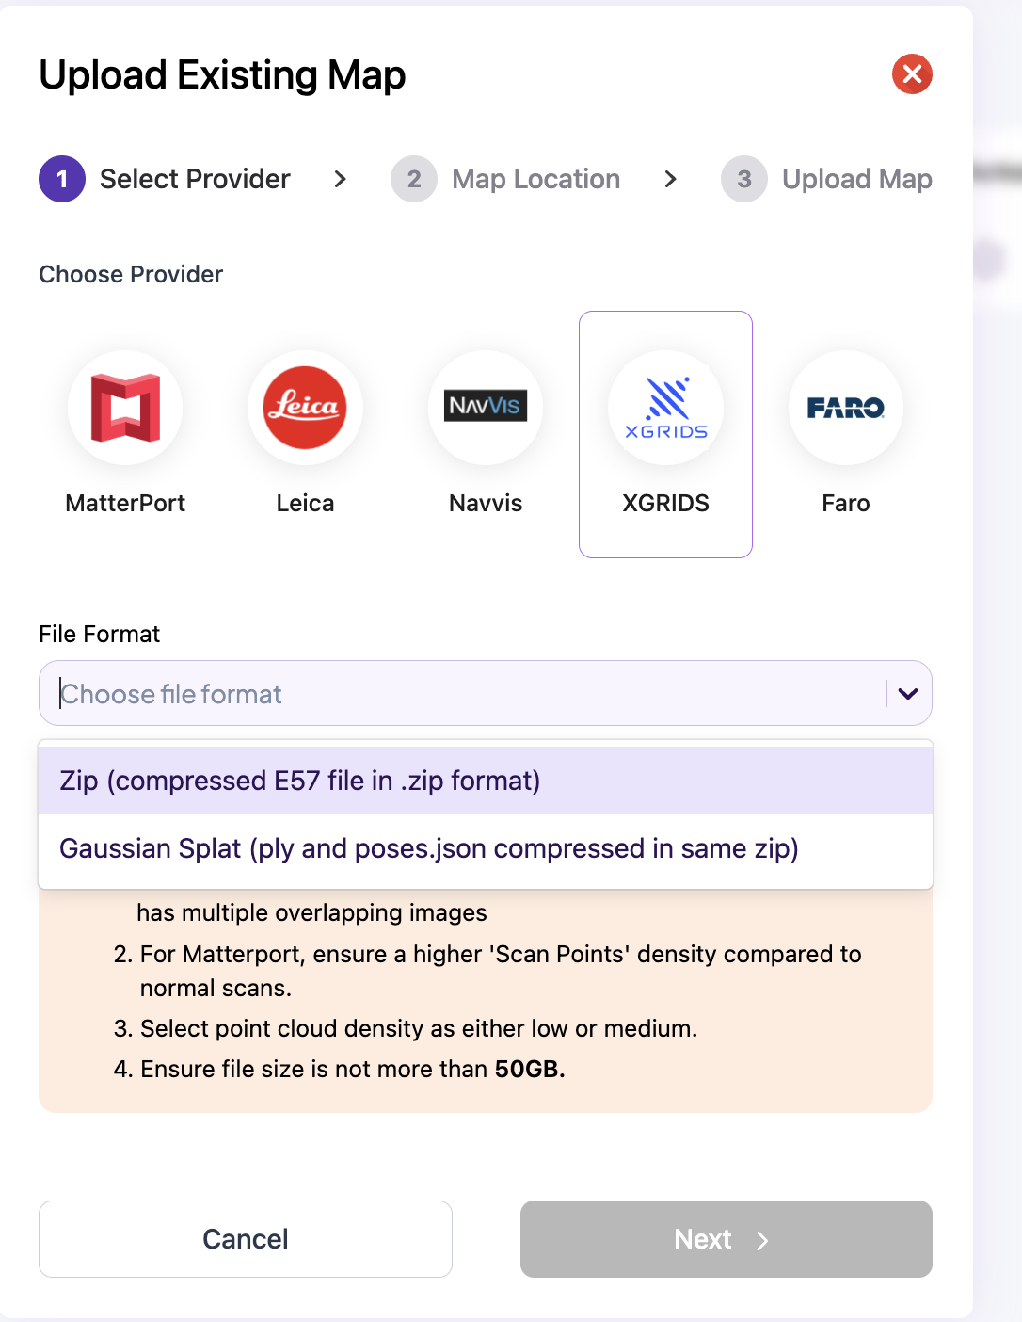This screenshot has width=1022, height=1322.
Task: Click the step 1 number badge
Action: click(62, 179)
